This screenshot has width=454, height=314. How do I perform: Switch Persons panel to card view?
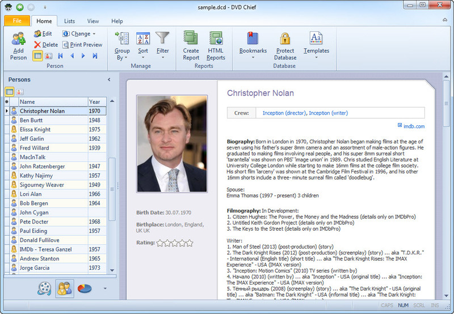19,91
